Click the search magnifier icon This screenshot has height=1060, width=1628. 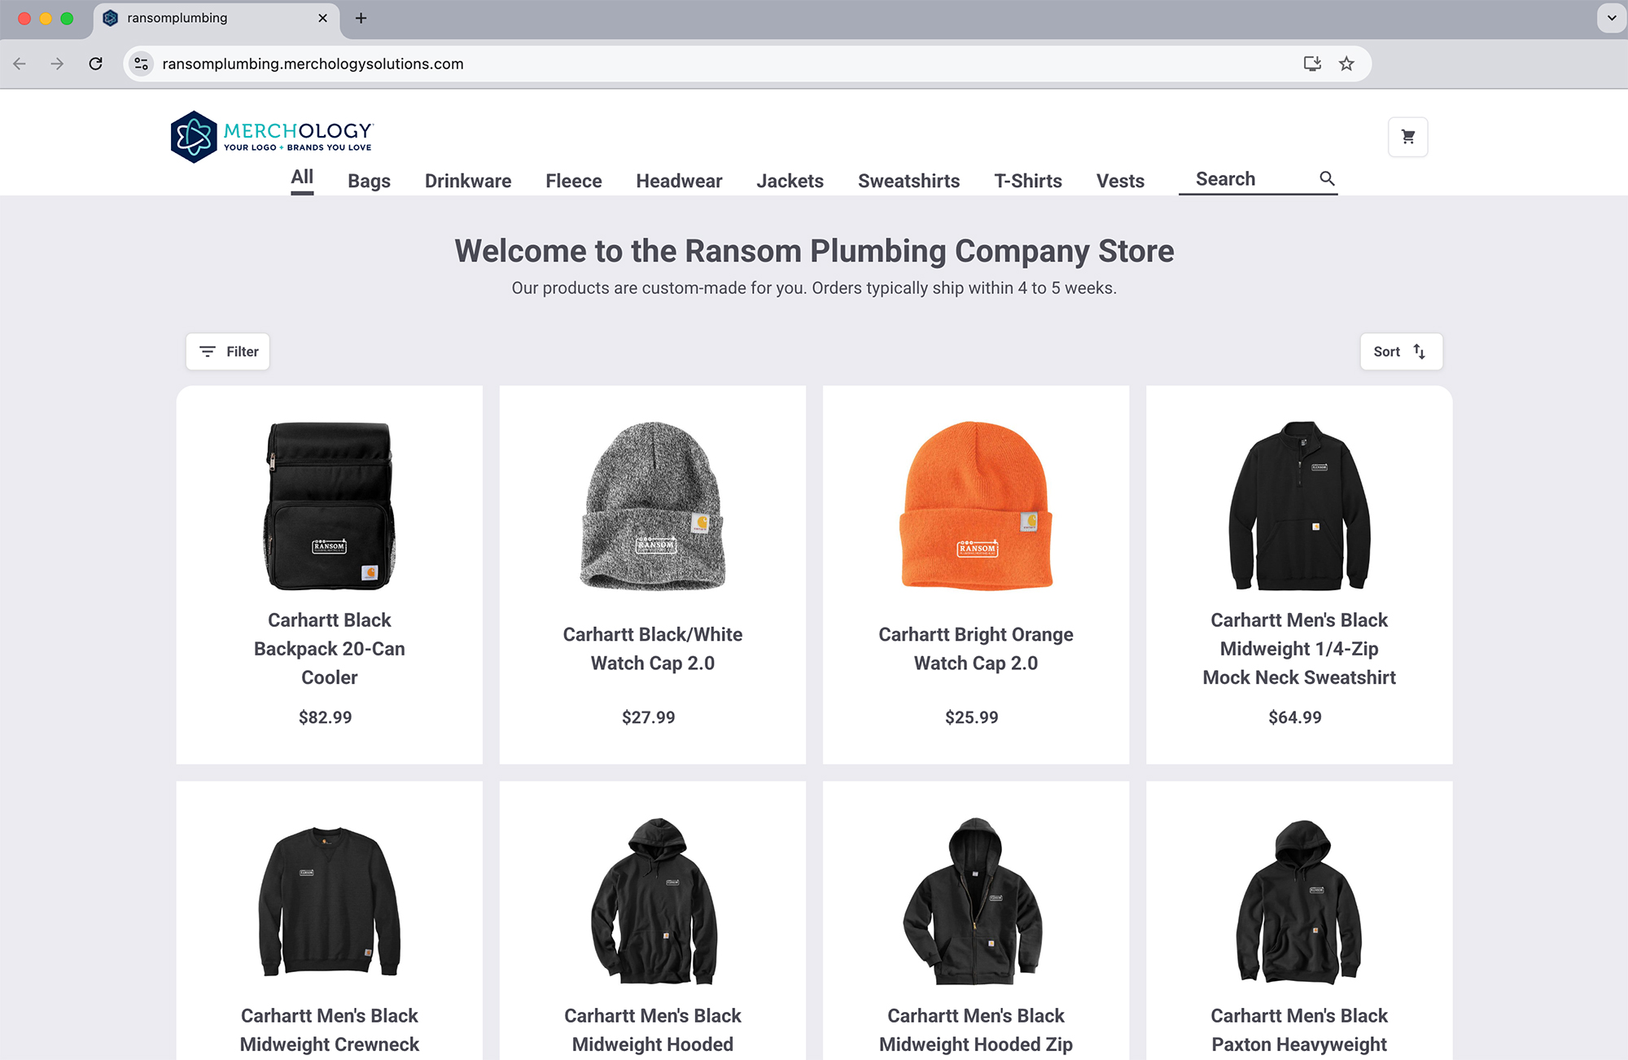1327,178
